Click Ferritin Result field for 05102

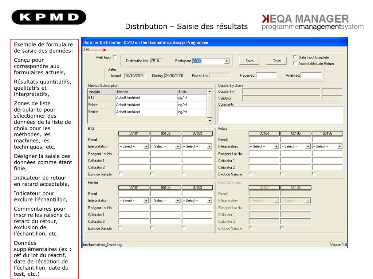pyautogui.click(x=166, y=194)
